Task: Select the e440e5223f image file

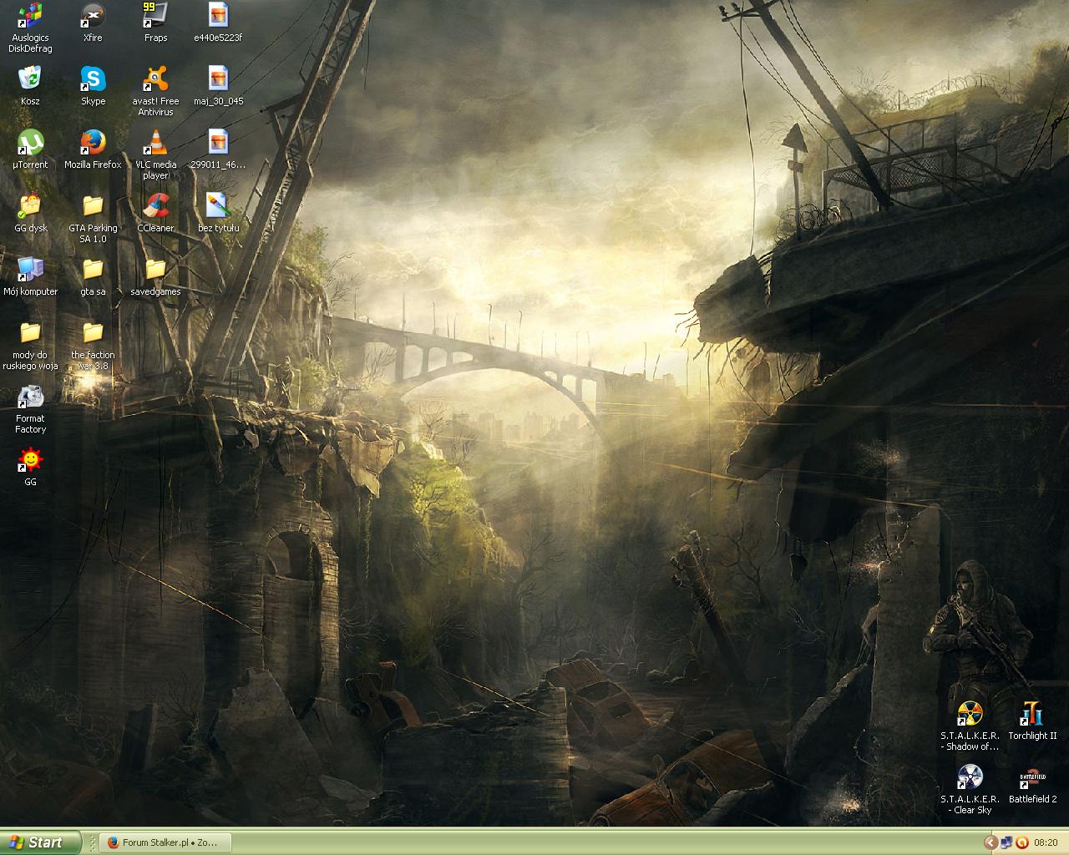Action: click(218, 23)
